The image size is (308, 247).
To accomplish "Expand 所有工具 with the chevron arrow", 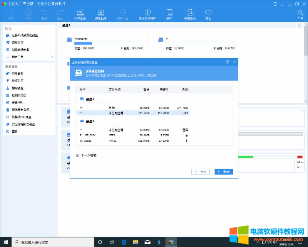I will (x=52, y=57).
